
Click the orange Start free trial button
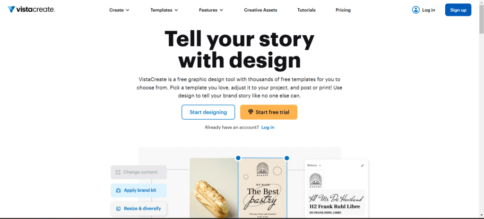coord(268,112)
